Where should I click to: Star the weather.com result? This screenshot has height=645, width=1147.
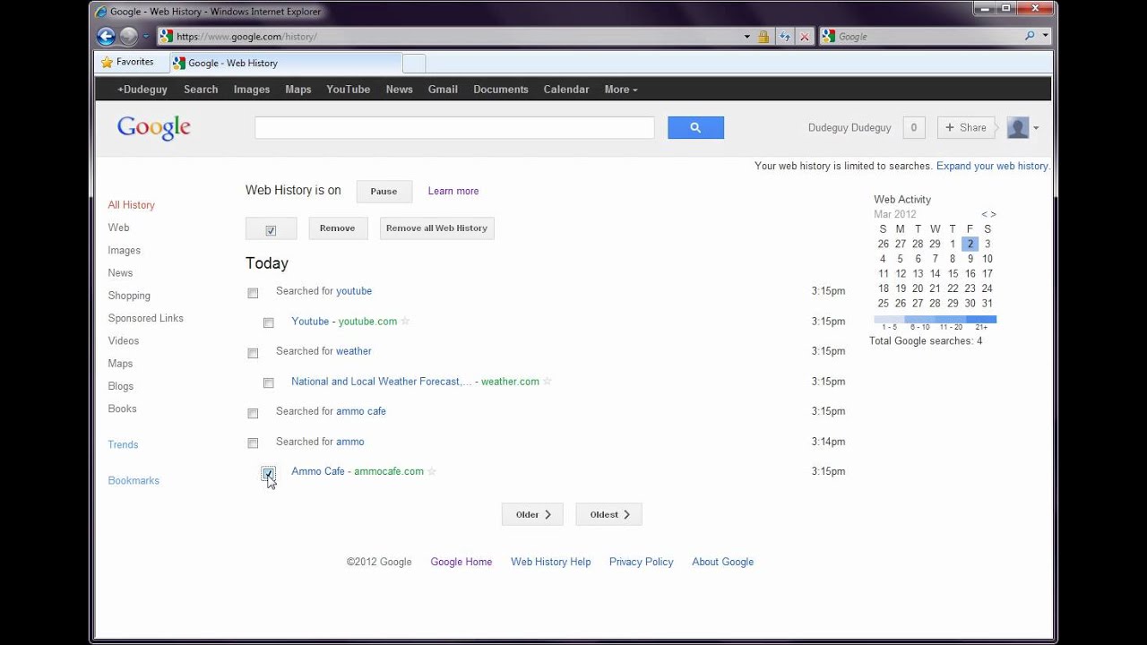(x=548, y=381)
